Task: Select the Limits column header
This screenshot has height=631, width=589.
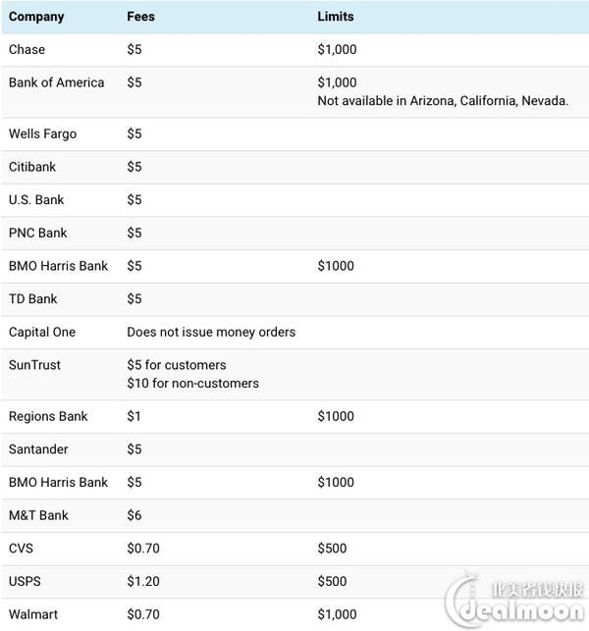Action: point(336,17)
